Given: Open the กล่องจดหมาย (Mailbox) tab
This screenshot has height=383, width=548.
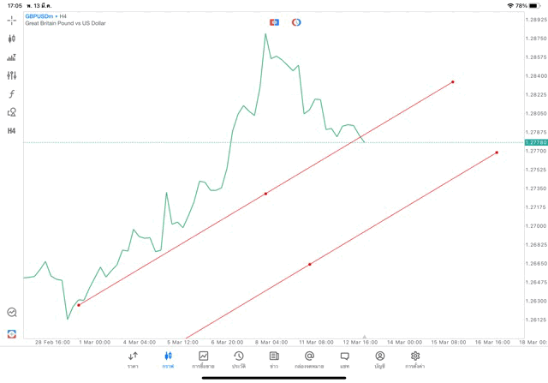Looking at the screenshot, I should pyautogui.click(x=309, y=360).
